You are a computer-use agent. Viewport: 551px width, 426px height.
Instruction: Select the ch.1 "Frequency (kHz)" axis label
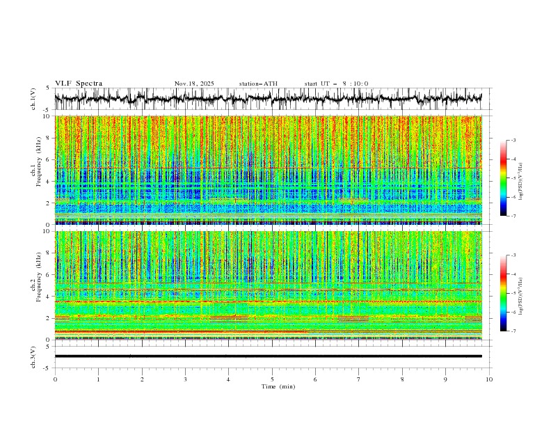point(39,162)
